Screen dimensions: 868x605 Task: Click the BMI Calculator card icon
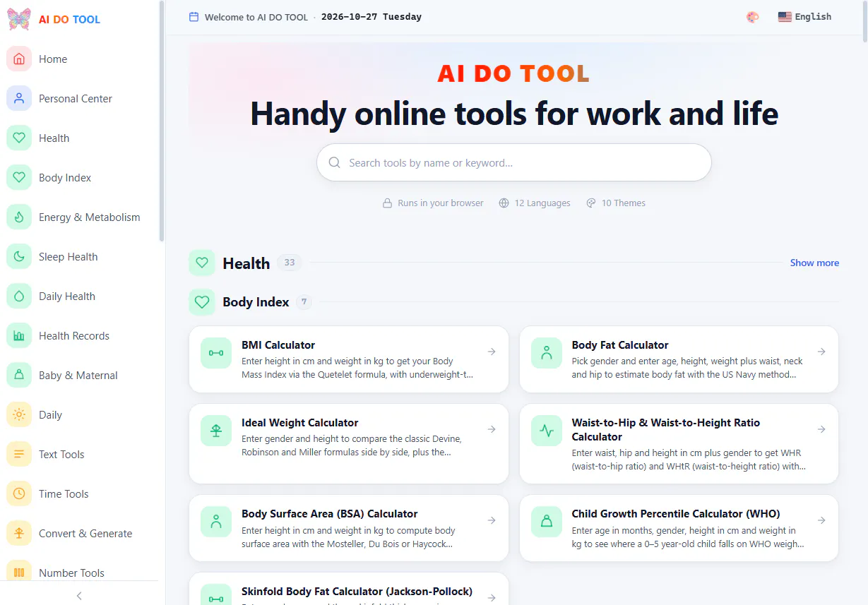[216, 352]
